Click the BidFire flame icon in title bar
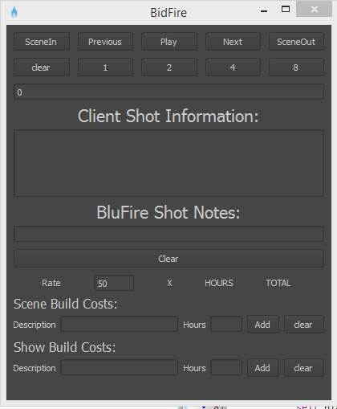The width and height of the screenshot is (337, 409). [14, 12]
